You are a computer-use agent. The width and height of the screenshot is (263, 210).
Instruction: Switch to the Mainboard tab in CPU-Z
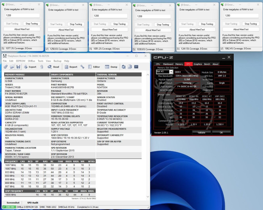(x=168, y=64)
